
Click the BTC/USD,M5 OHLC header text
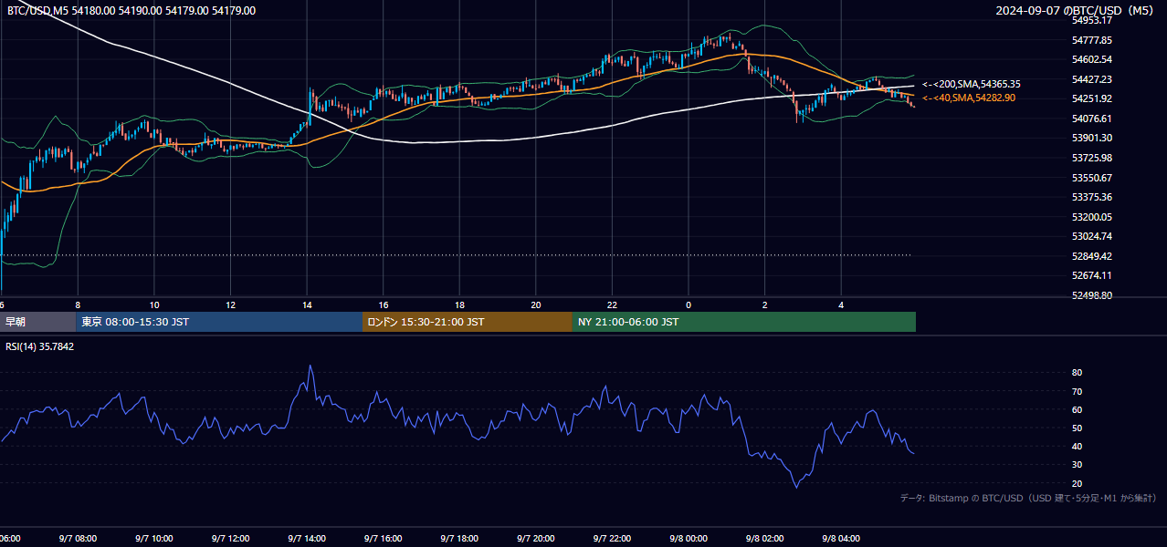[131, 11]
